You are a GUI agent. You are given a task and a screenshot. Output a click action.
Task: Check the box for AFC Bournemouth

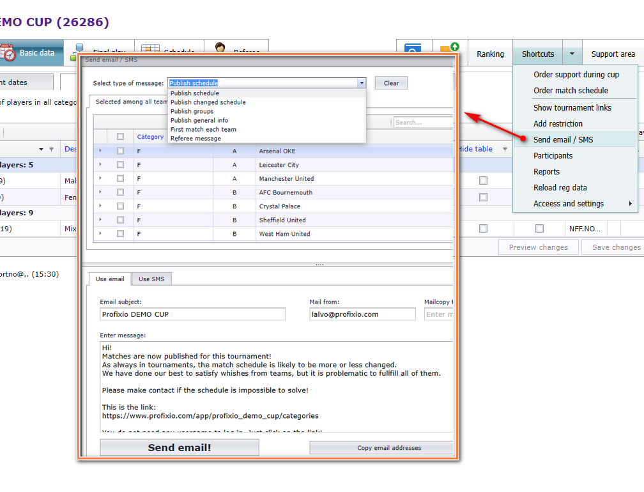tap(120, 192)
